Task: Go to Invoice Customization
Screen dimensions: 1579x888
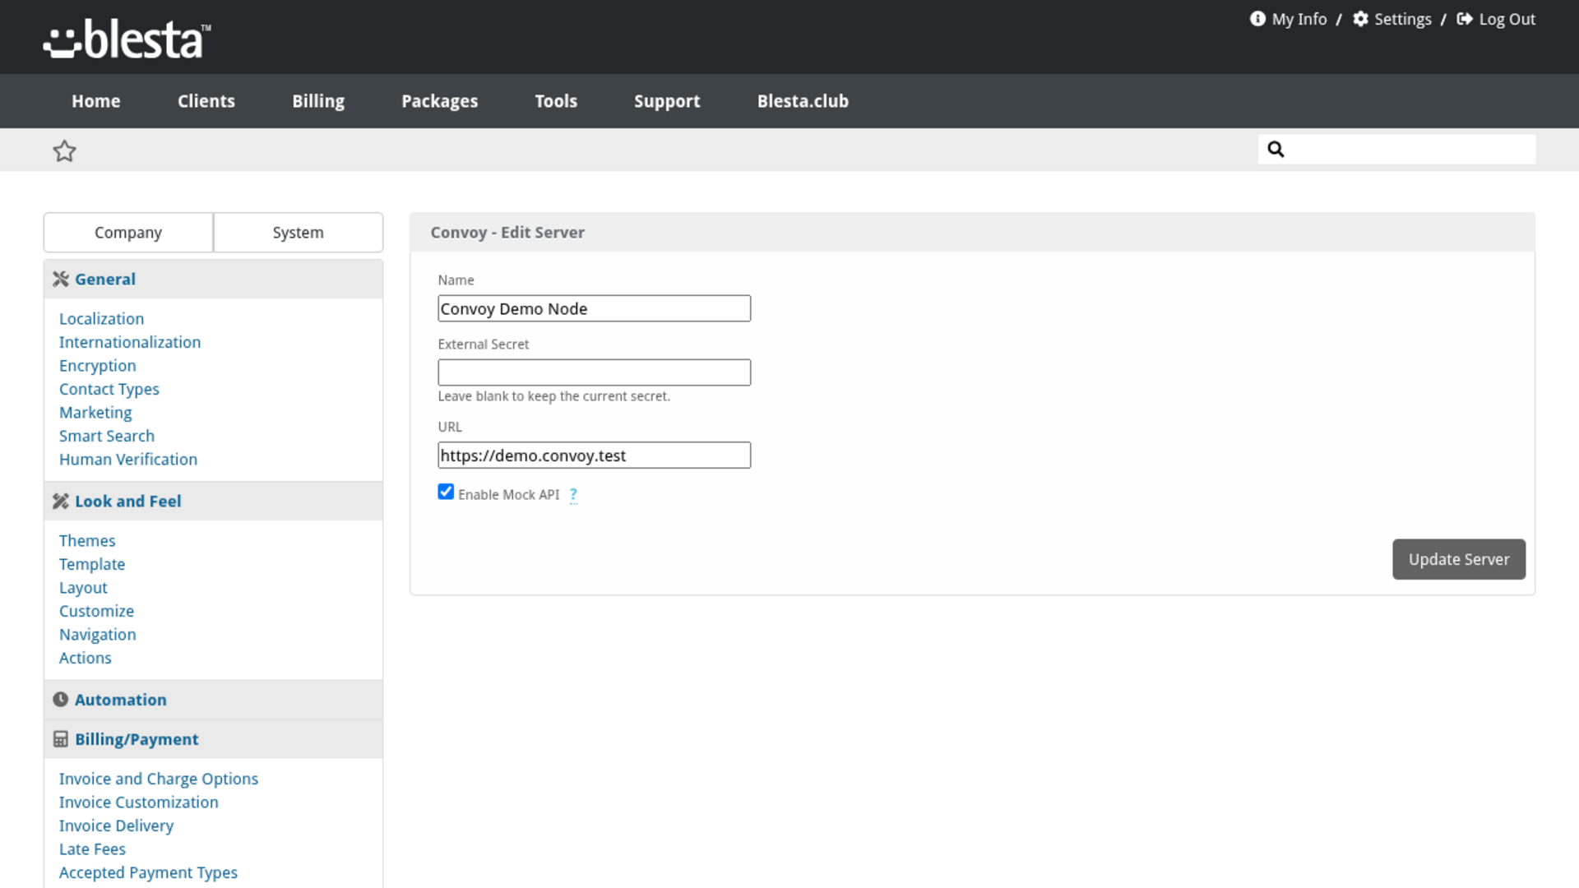Action: pos(139,802)
